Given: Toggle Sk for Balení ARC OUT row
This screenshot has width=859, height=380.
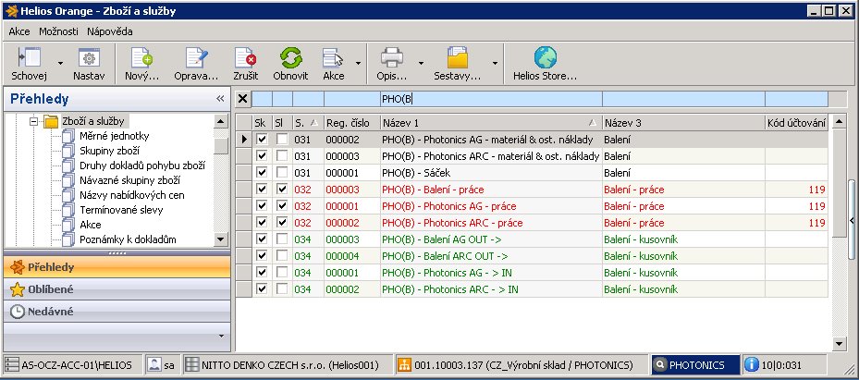Looking at the screenshot, I should pos(262,256).
